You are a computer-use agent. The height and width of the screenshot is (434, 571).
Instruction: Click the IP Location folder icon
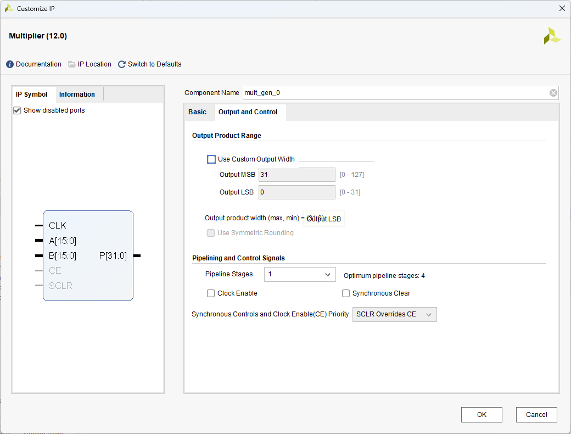click(72, 64)
